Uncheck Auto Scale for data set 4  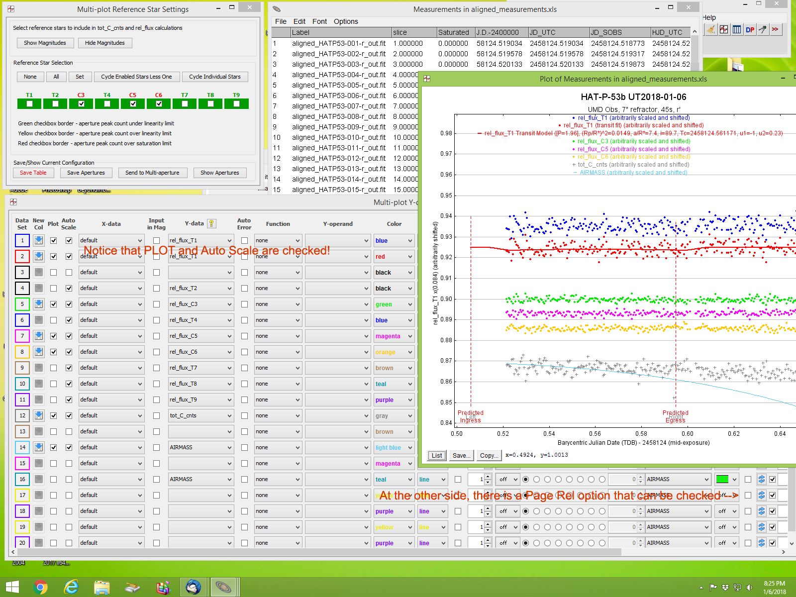[x=69, y=289]
